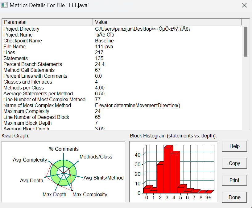This screenshot has width=252, height=208.
Task: Click Elevator.determineMovementDirection() value
Action: (x=138, y=106)
